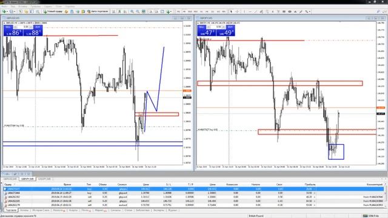Open the Вид menu
The width and height of the screenshot is (388, 218).
click(13, 7)
